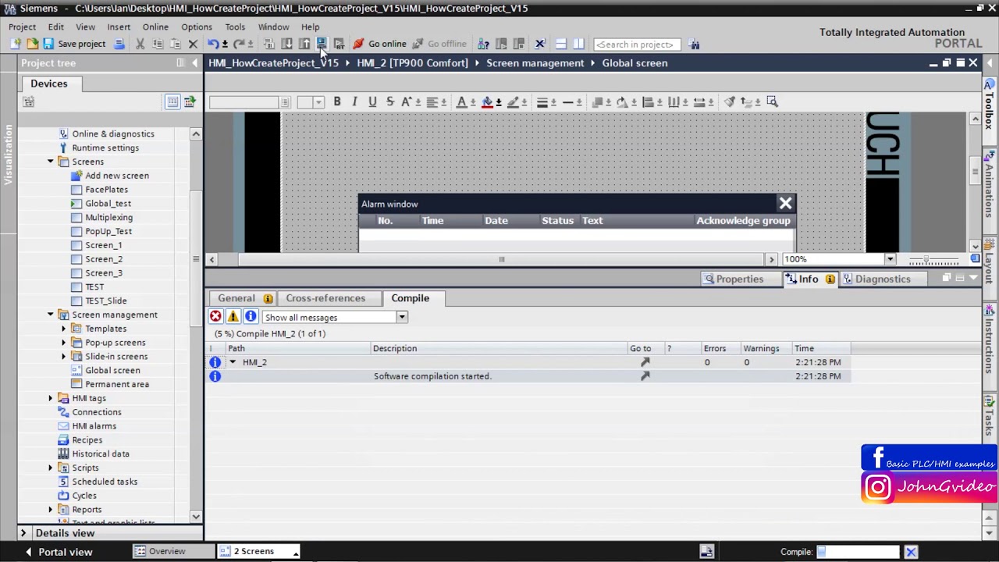Toggle the errors filter in Compile tab
The image size is (999, 562).
[x=215, y=316]
